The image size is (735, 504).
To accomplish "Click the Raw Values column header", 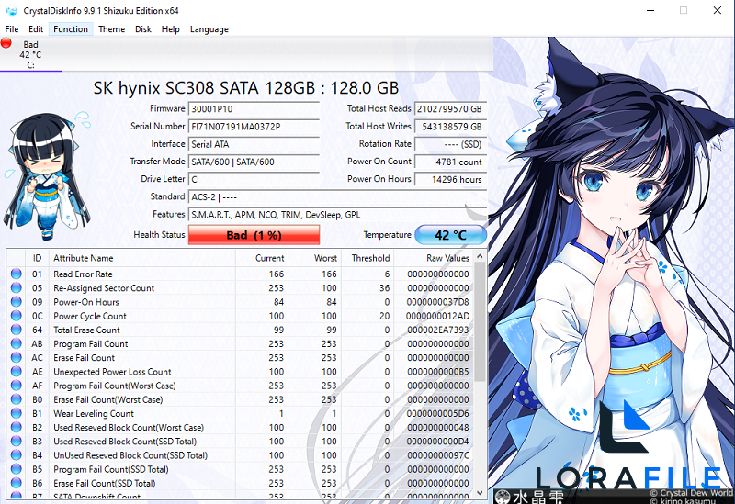I will (x=434, y=258).
